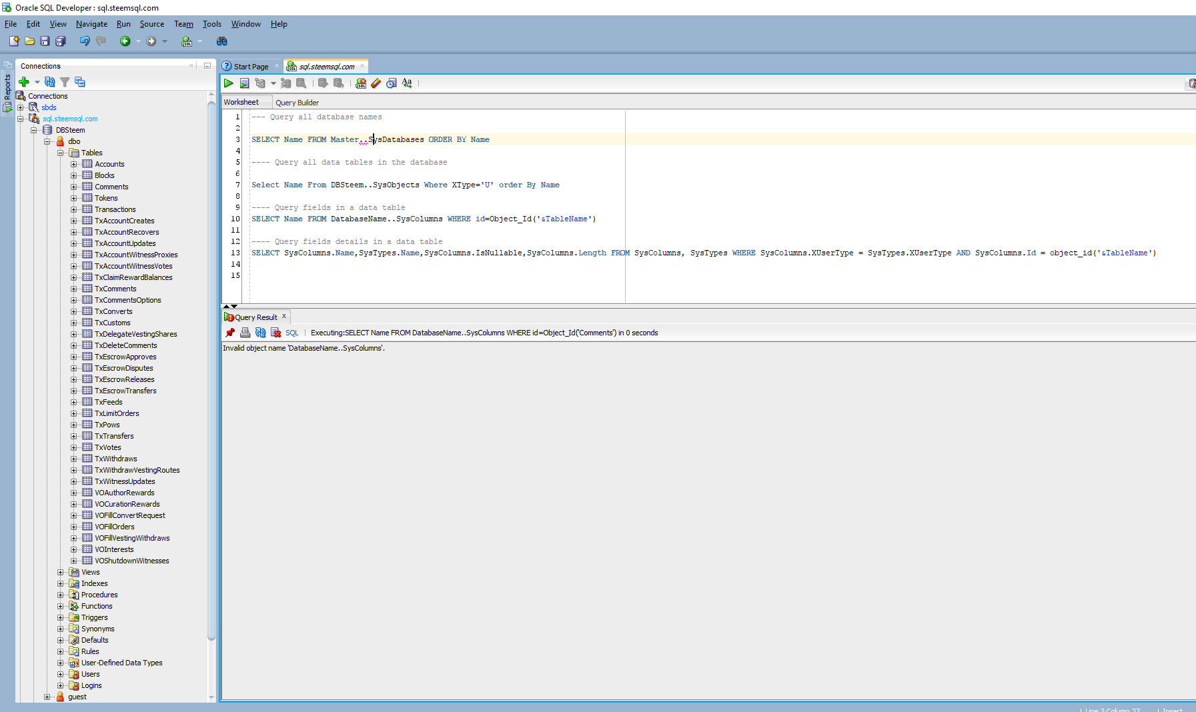Open the Tools menu
The width and height of the screenshot is (1196, 712).
pos(212,24)
